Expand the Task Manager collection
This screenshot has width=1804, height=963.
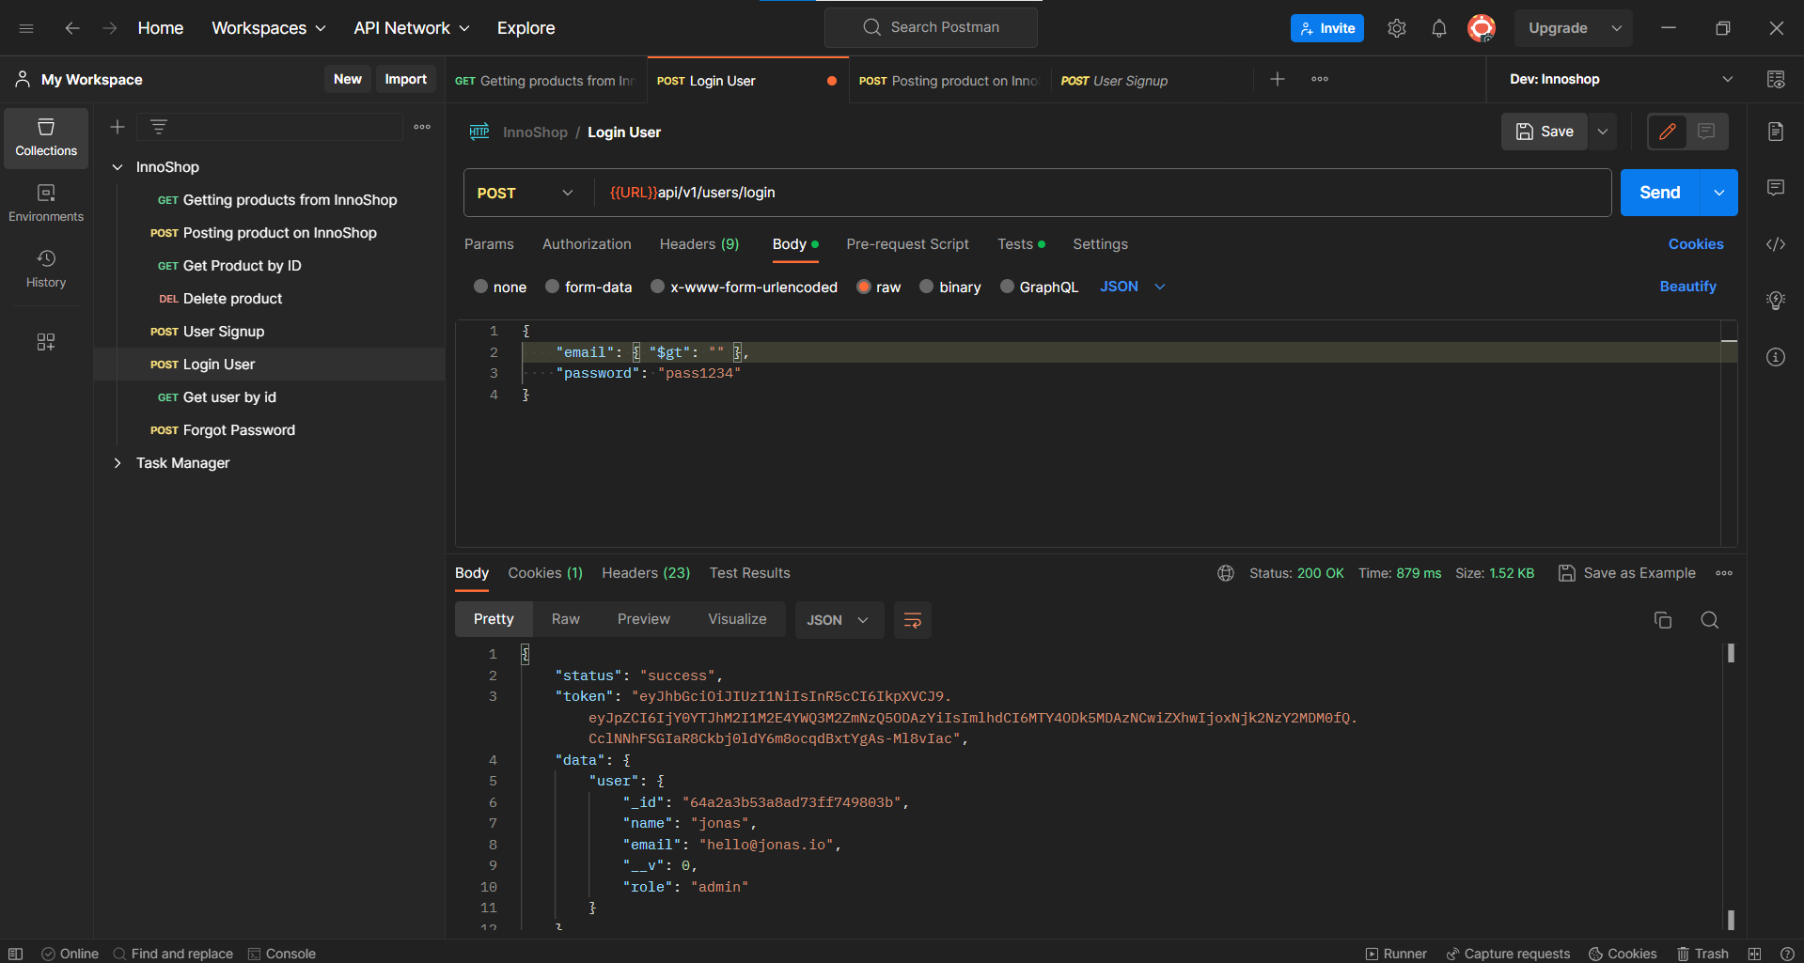(118, 462)
